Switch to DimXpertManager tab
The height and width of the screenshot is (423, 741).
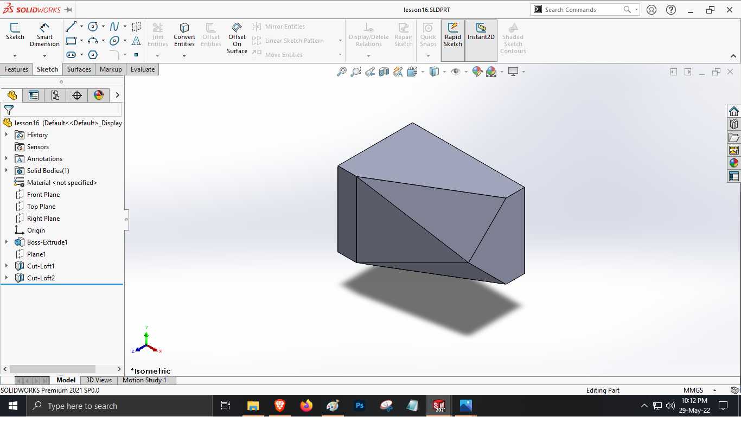coord(77,95)
